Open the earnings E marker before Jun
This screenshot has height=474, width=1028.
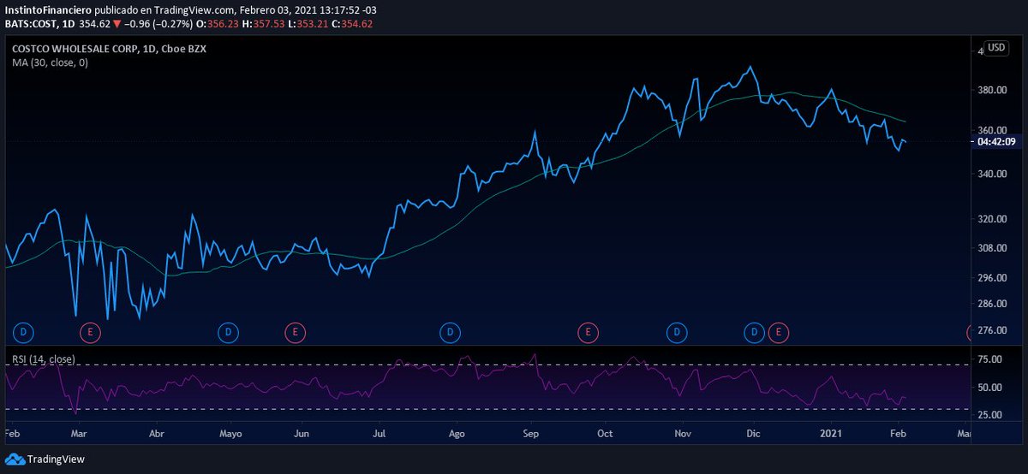pos(295,331)
